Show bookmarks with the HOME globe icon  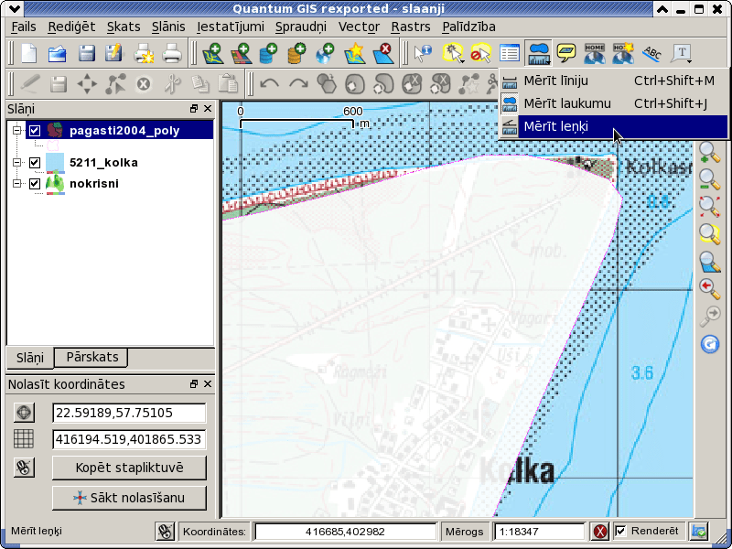point(594,53)
